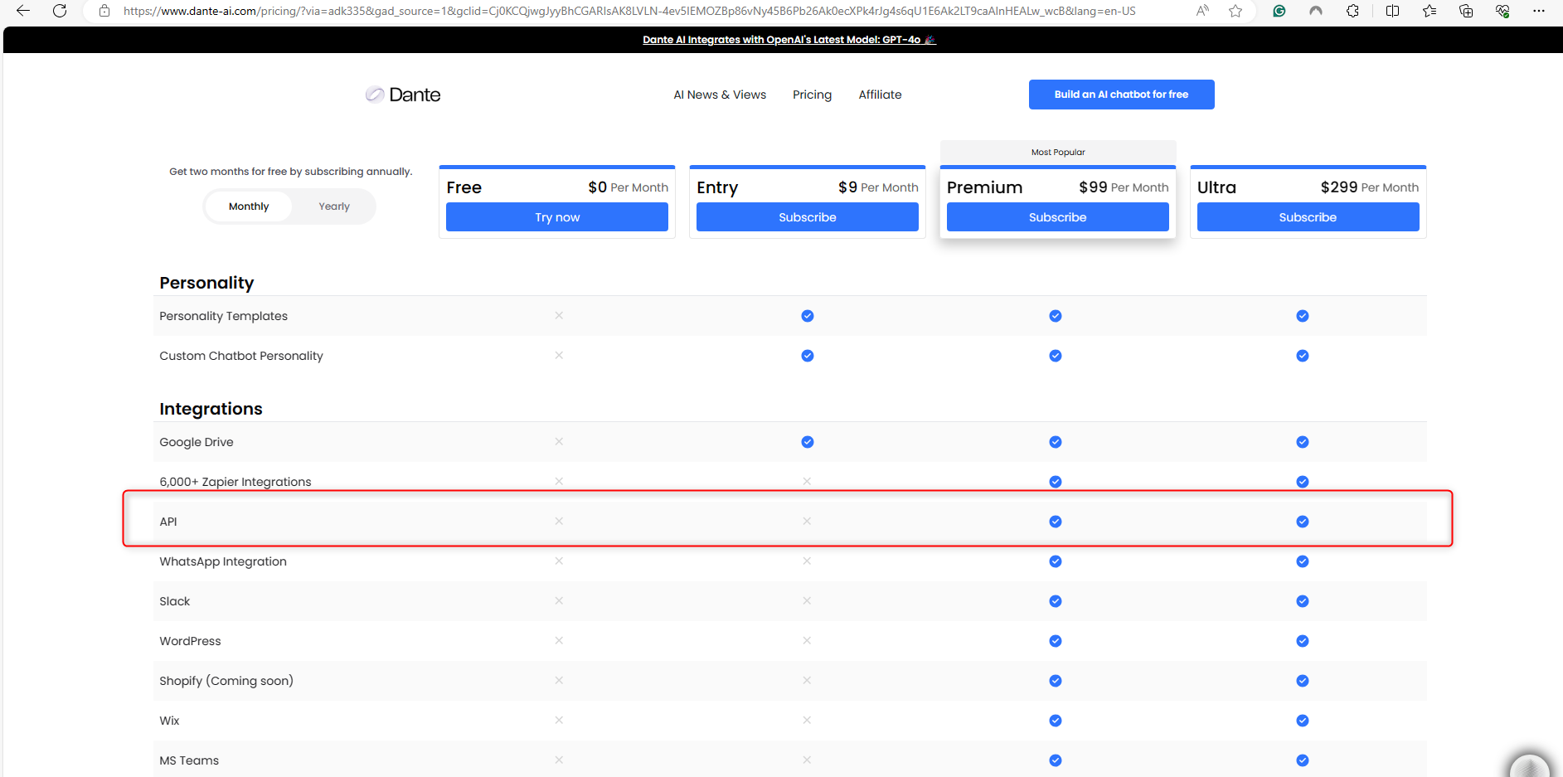This screenshot has height=777, width=1563.
Task: Click the API row label
Action: 168,522
